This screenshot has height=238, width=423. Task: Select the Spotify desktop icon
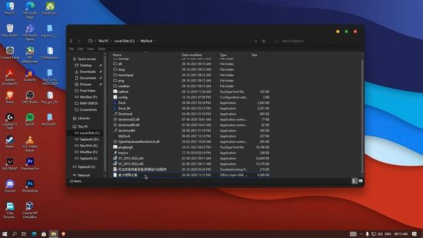(x=30, y=119)
